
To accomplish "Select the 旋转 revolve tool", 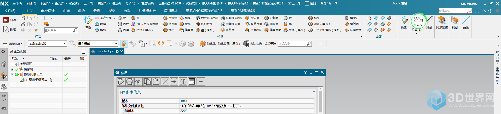I will pyautogui.click(x=100, y=30).
